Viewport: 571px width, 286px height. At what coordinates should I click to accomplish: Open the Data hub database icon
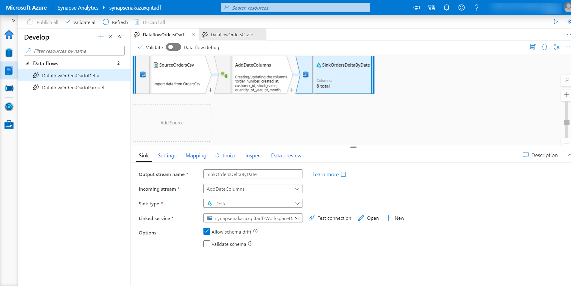(x=9, y=53)
